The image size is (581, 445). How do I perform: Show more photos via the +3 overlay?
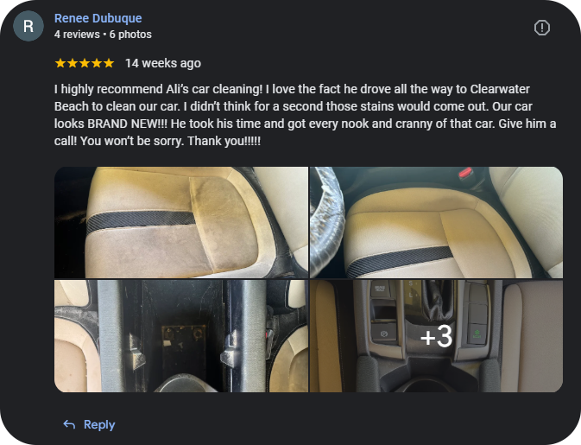pos(436,336)
